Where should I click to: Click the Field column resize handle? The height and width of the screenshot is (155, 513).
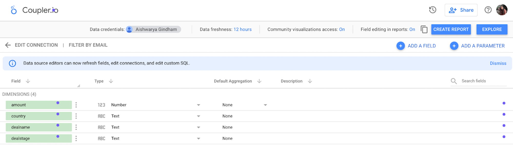(x=79, y=86)
